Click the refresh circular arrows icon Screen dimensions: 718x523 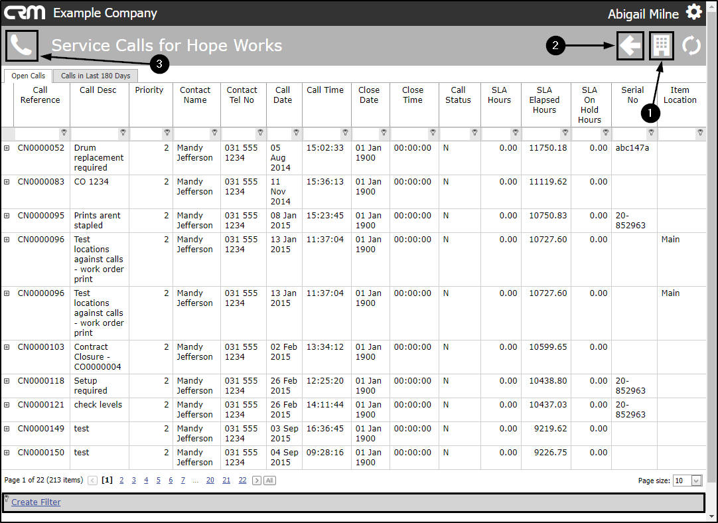tap(691, 45)
